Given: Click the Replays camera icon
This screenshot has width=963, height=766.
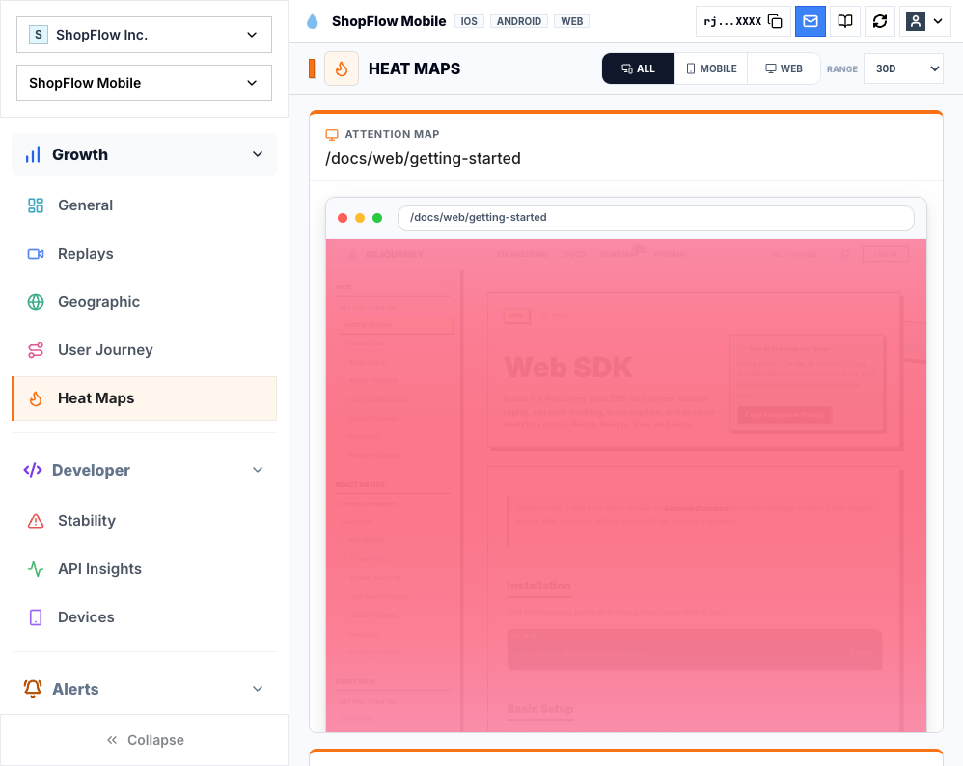Looking at the screenshot, I should (x=36, y=254).
